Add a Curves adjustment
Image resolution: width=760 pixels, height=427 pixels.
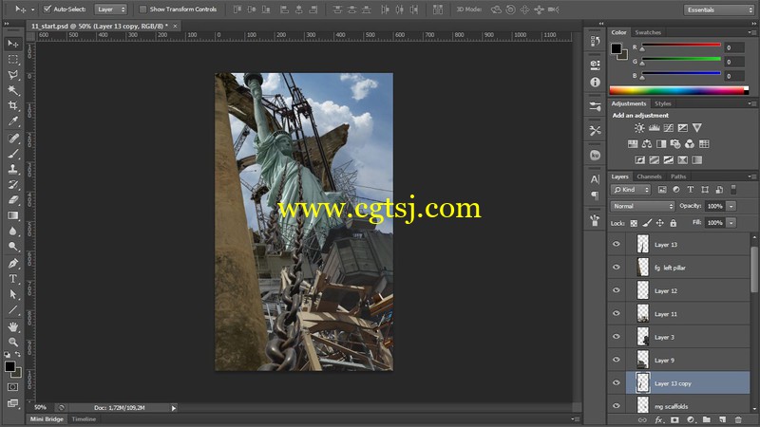[669, 128]
